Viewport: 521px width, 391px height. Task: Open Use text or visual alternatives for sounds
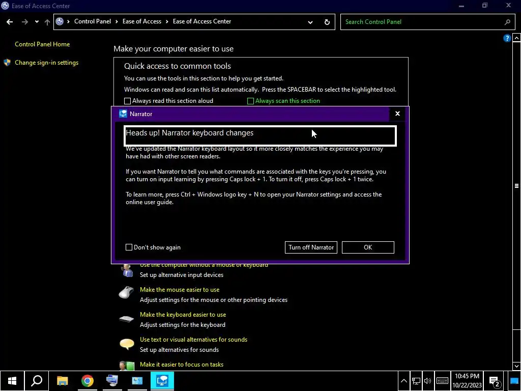pyautogui.click(x=193, y=340)
